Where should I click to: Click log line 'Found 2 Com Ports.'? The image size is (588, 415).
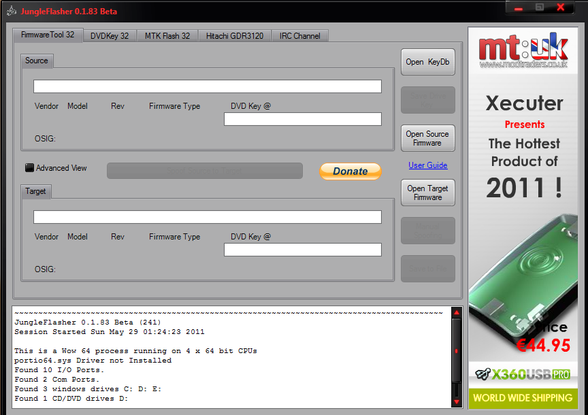click(57, 380)
